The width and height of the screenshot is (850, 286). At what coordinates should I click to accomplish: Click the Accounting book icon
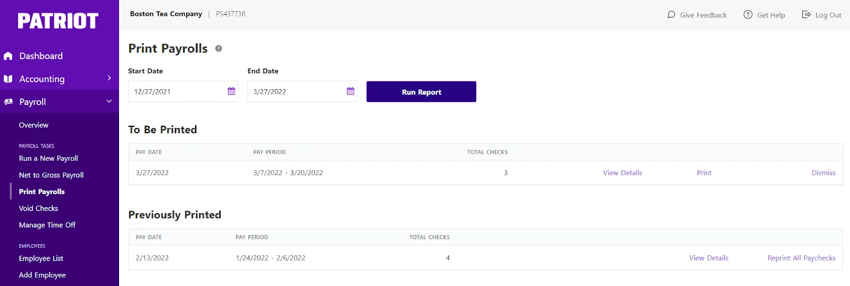coord(8,79)
